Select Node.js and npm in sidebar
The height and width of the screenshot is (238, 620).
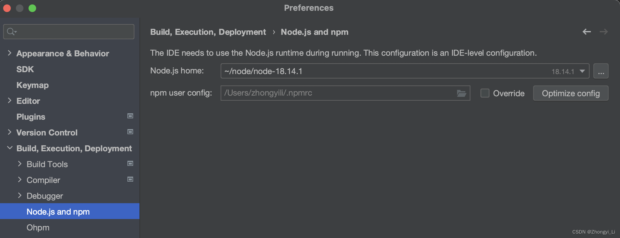pyautogui.click(x=70, y=211)
